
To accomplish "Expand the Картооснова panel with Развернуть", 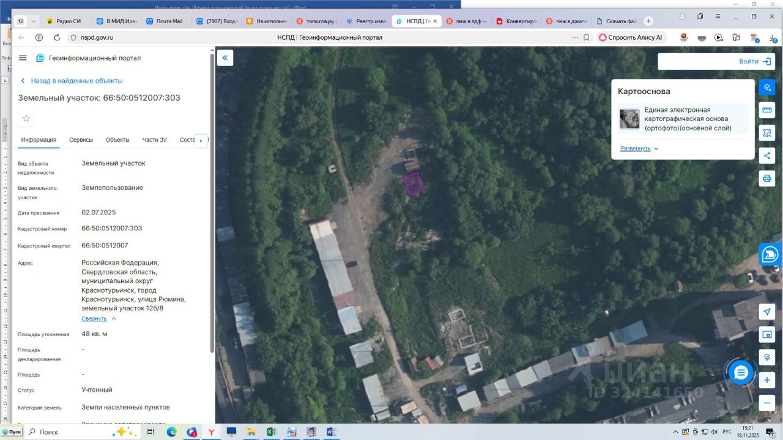I will [x=639, y=148].
